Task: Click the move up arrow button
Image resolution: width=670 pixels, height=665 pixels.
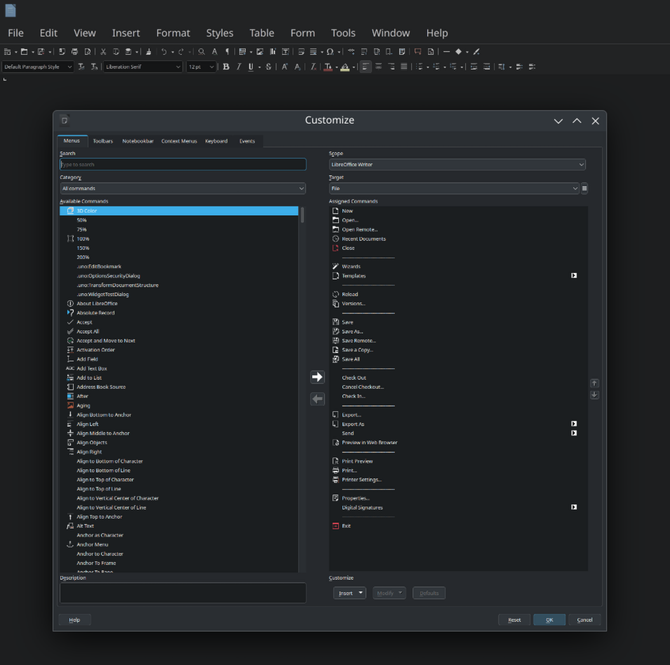Action: [594, 383]
